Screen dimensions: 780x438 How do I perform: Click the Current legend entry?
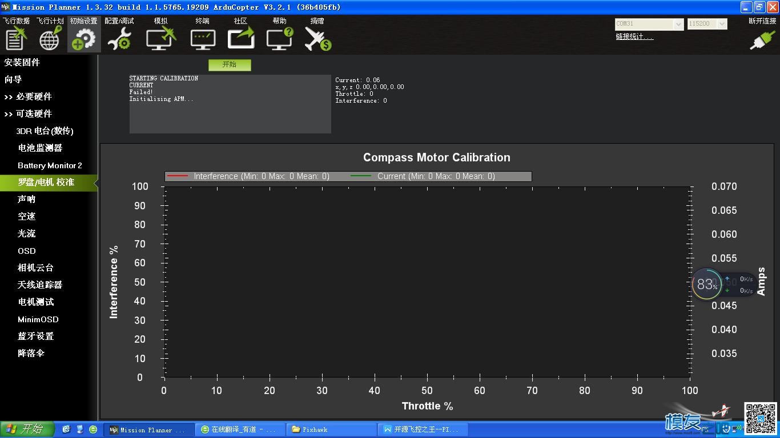(423, 176)
